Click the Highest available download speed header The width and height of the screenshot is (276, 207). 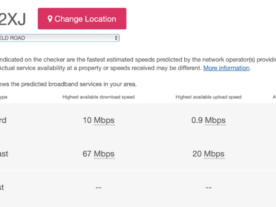point(98,97)
